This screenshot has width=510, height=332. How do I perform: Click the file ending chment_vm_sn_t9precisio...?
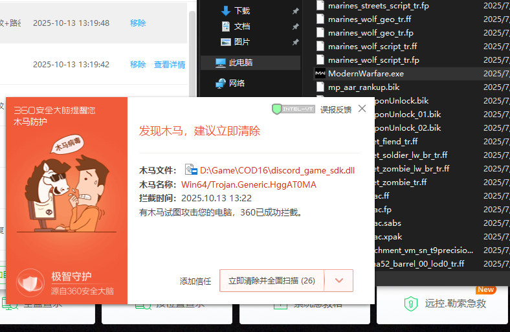424,250
